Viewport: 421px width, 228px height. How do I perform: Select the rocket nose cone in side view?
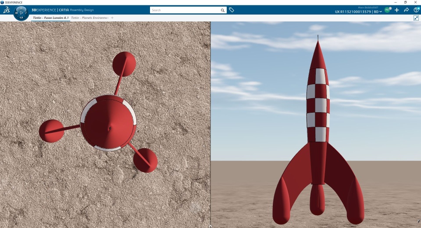[x=318, y=55]
